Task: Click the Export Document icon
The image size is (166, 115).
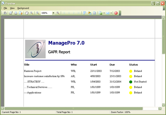Action: point(100,13)
